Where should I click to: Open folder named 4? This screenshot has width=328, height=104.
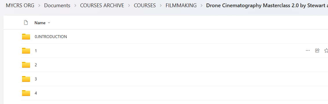pyautogui.click(x=36, y=93)
